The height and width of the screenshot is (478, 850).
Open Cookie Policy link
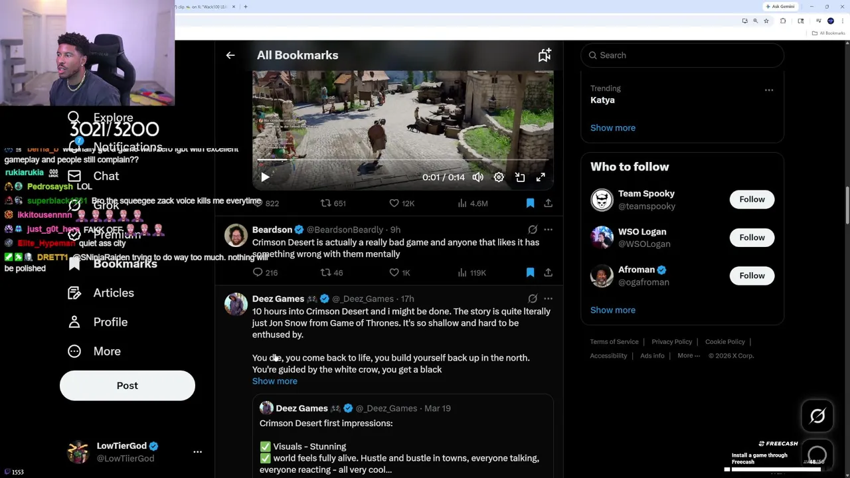pyautogui.click(x=725, y=342)
